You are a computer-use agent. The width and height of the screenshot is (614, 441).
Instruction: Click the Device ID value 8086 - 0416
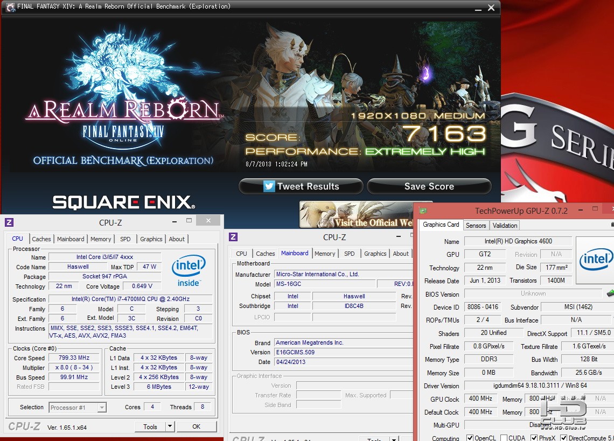[483, 307]
